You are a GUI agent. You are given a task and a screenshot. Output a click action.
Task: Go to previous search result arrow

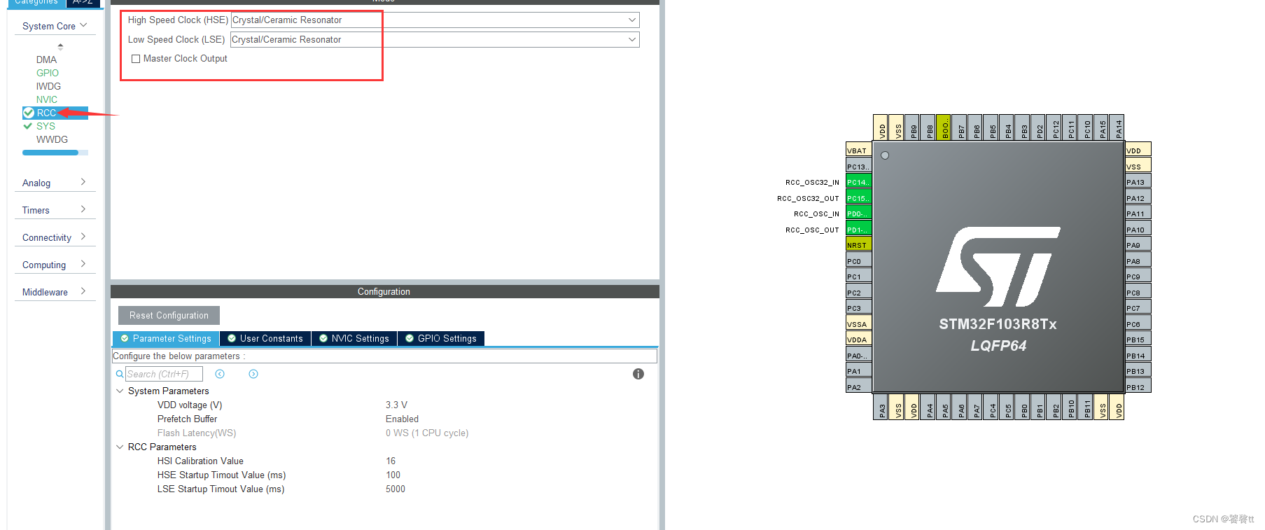click(x=220, y=374)
